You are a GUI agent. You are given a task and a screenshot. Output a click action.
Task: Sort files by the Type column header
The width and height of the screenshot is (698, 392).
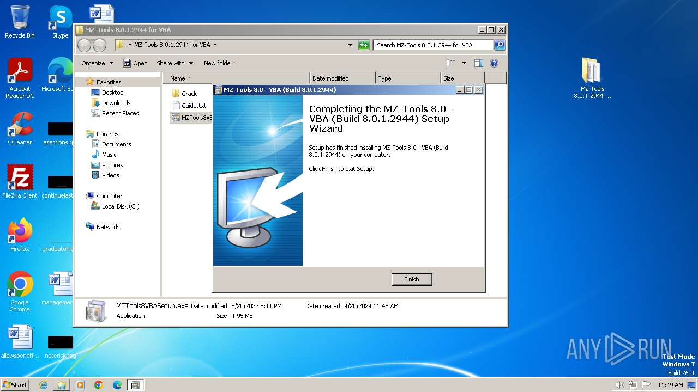point(408,78)
